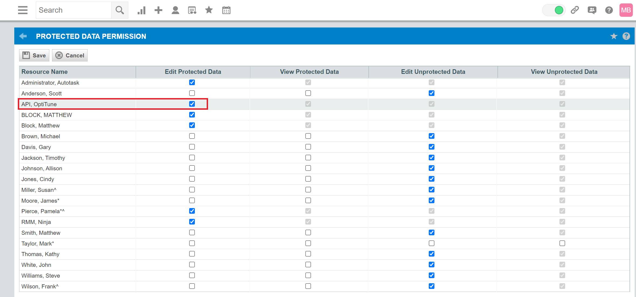
Task: Select the Taylor, Mark resource name
Action: 38,244
